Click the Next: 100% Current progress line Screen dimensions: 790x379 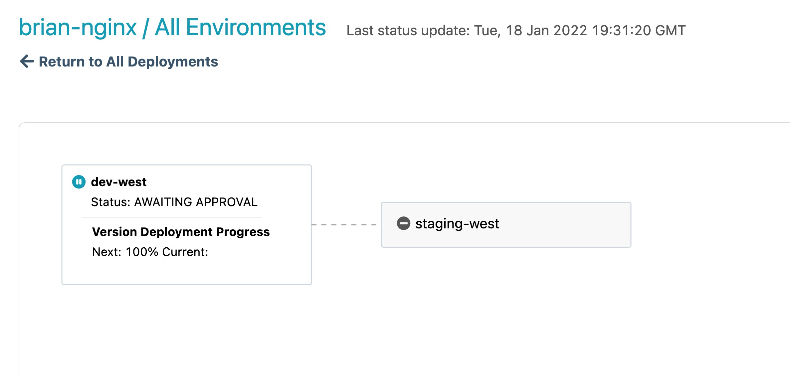pyautogui.click(x=150, y=252)
